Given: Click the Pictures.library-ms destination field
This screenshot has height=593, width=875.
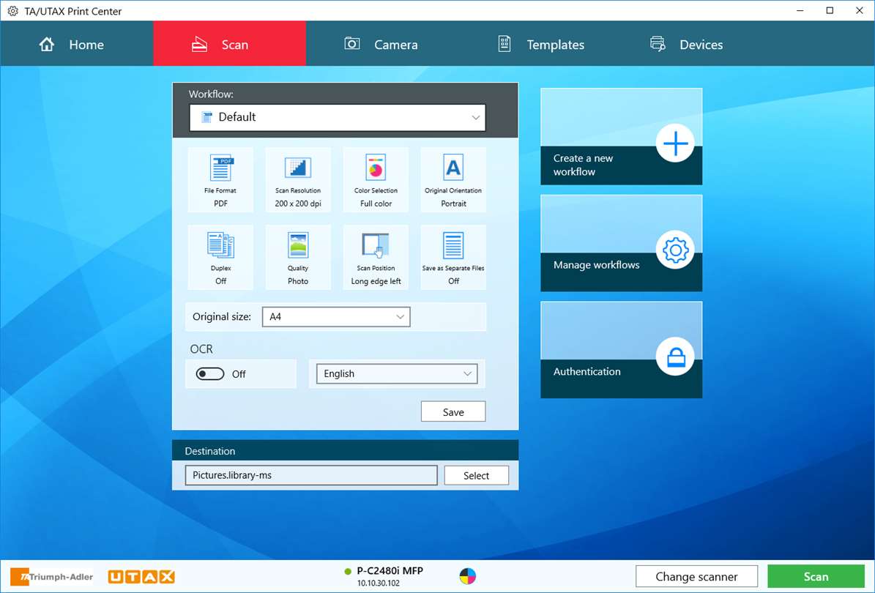Looking at the screenshot, I should (311, 475).
